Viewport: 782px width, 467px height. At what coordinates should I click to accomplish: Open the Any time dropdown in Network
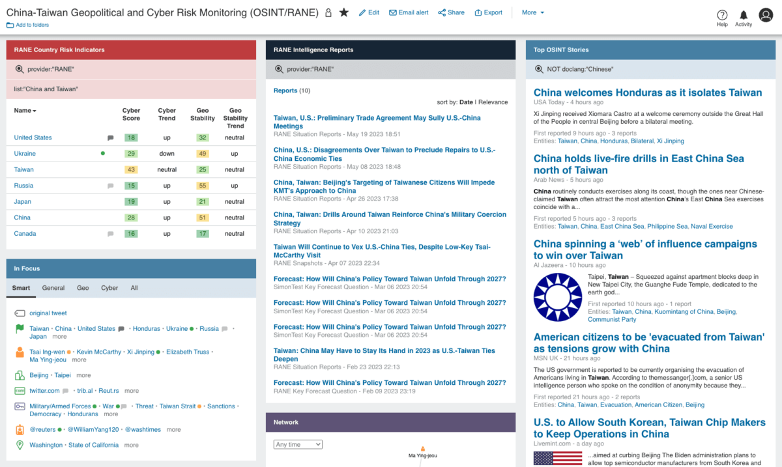[x=298, y=444]
